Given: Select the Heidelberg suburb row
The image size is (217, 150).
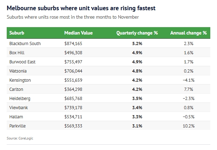Looking at the screenshot, I should tap(20, 98).
